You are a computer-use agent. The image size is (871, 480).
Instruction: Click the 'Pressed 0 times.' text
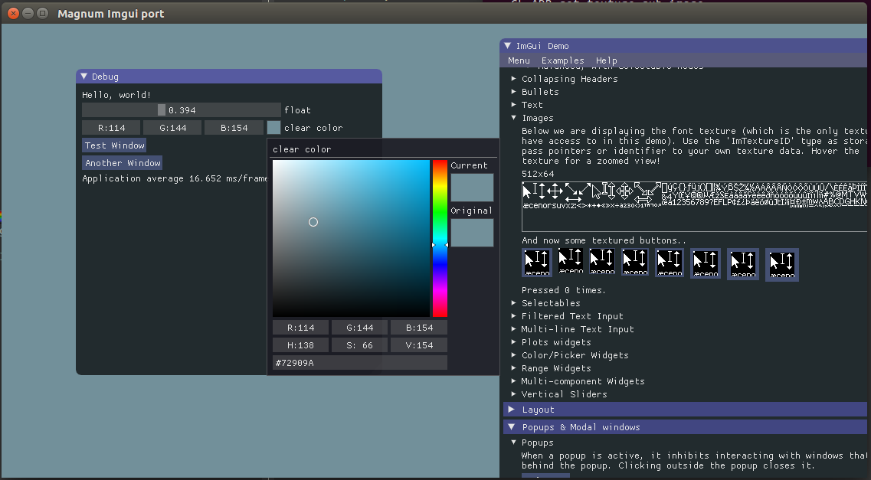pos(564,290)
